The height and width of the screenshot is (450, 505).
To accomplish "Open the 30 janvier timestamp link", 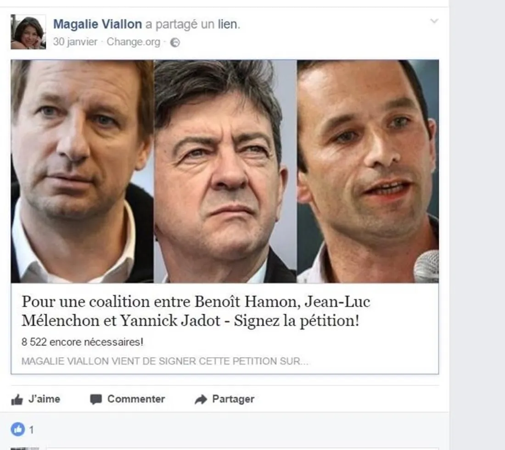I will (75, 42).
